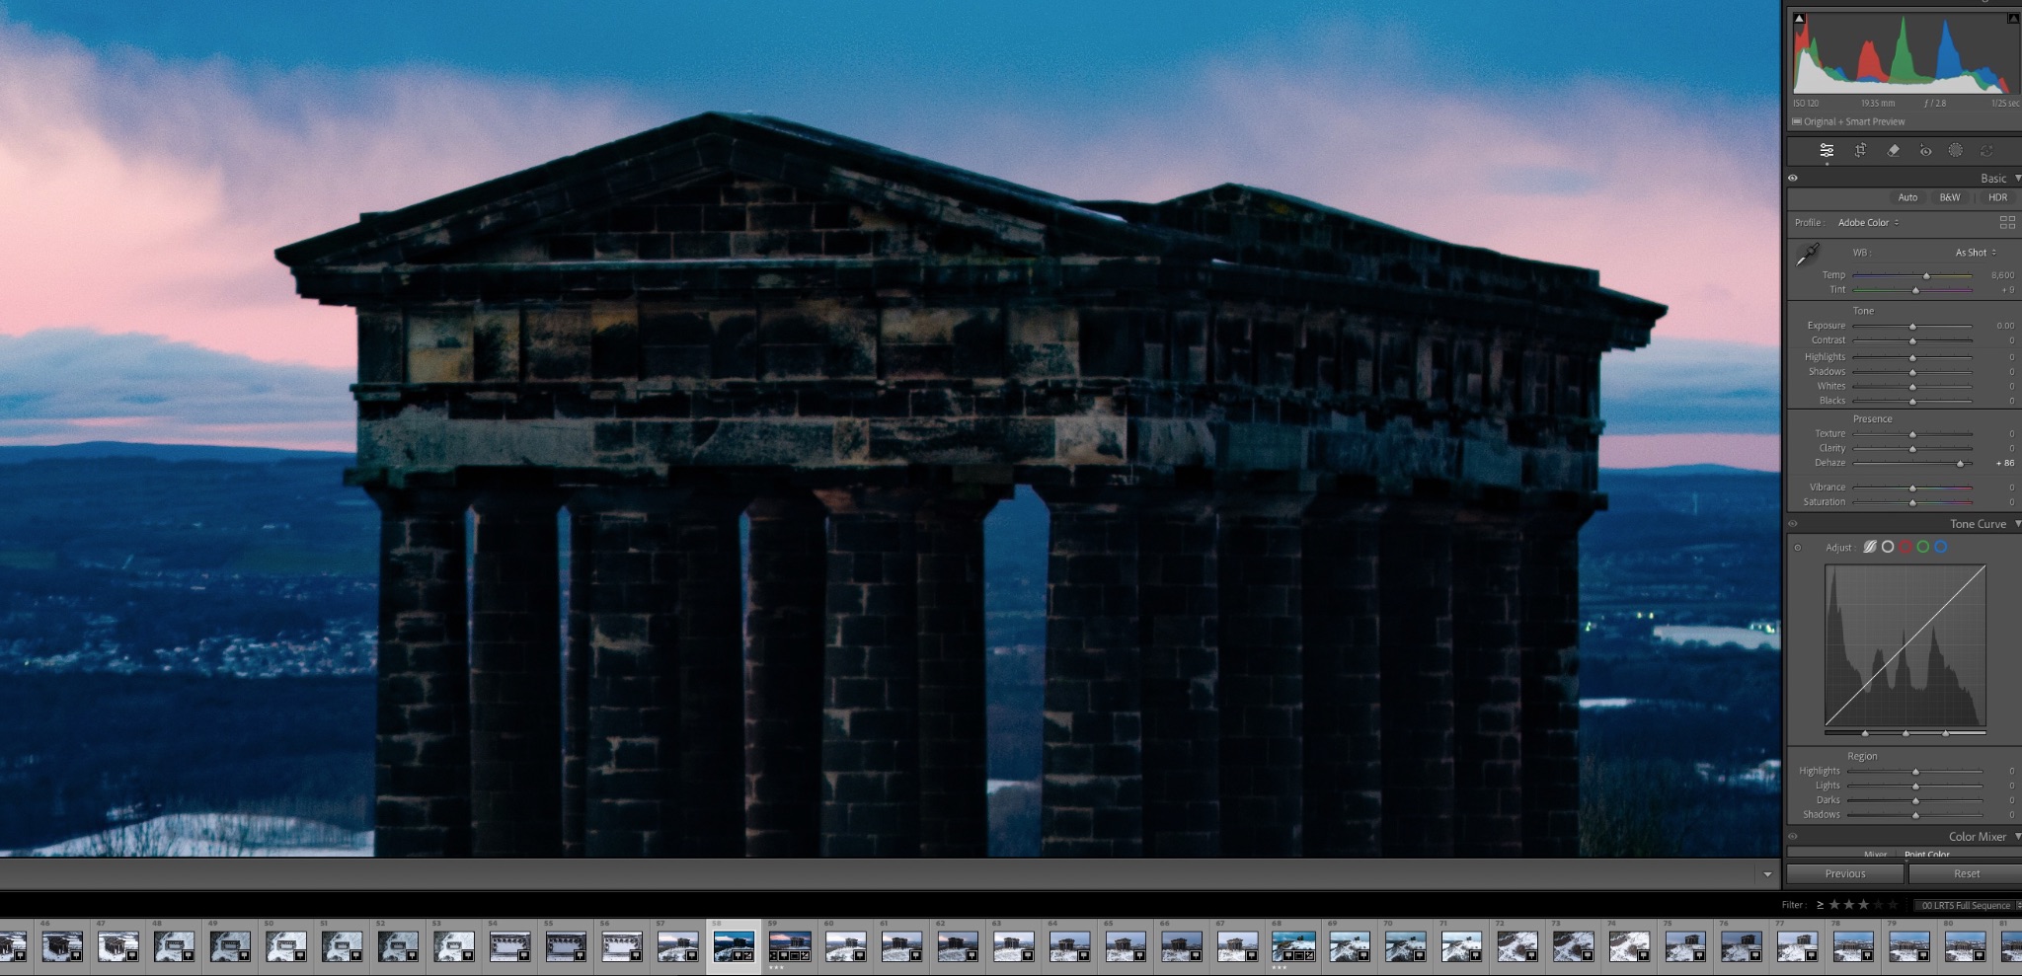
Task: Open the Masking tool
Action: tap(1956, 151)
